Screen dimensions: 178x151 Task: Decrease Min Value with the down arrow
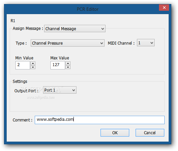(x=33, y=67)
